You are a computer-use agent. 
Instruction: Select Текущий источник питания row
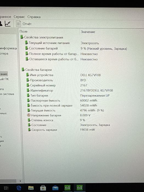(x=62, y=43)
